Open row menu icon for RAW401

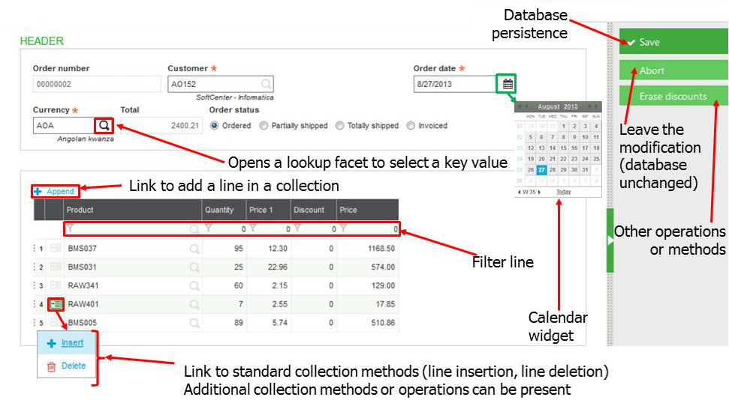(x=56, y=304)
